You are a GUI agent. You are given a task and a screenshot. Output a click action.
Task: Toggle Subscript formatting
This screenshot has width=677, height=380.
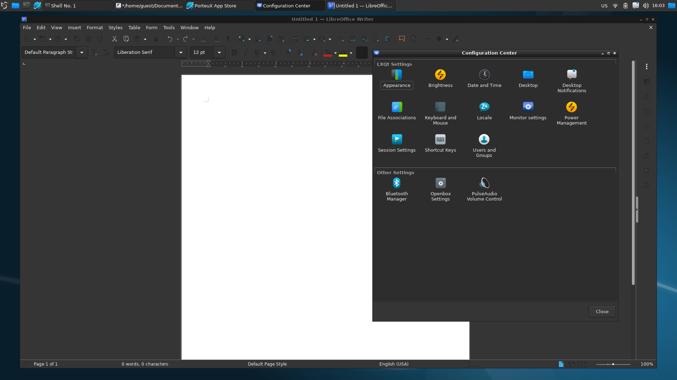click(300, 53)
